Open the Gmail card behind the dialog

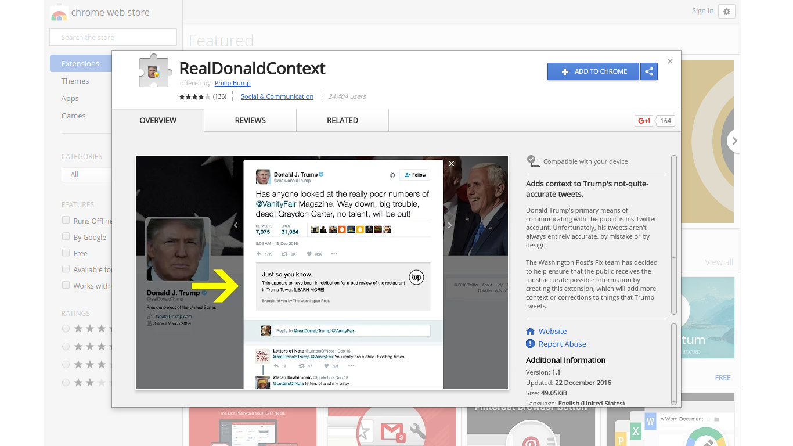click(x=392, y=427)
